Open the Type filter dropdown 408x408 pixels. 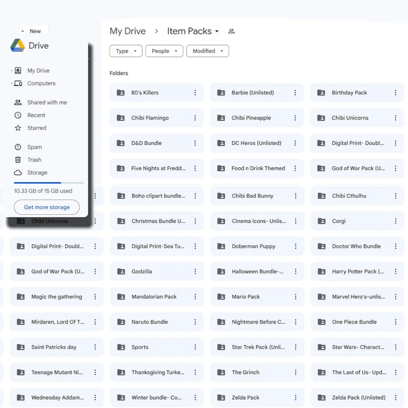pos(126,51)
